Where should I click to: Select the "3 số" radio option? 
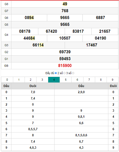pos(73,73)
